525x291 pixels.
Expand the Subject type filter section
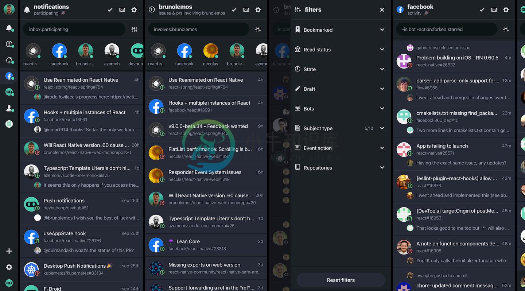coord(341,128)
